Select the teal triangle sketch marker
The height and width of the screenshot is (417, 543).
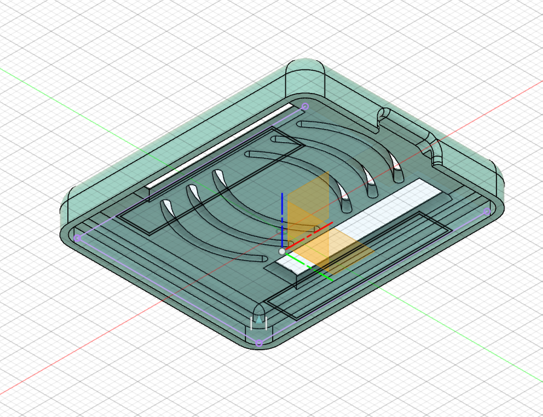(x=260, y=319)
